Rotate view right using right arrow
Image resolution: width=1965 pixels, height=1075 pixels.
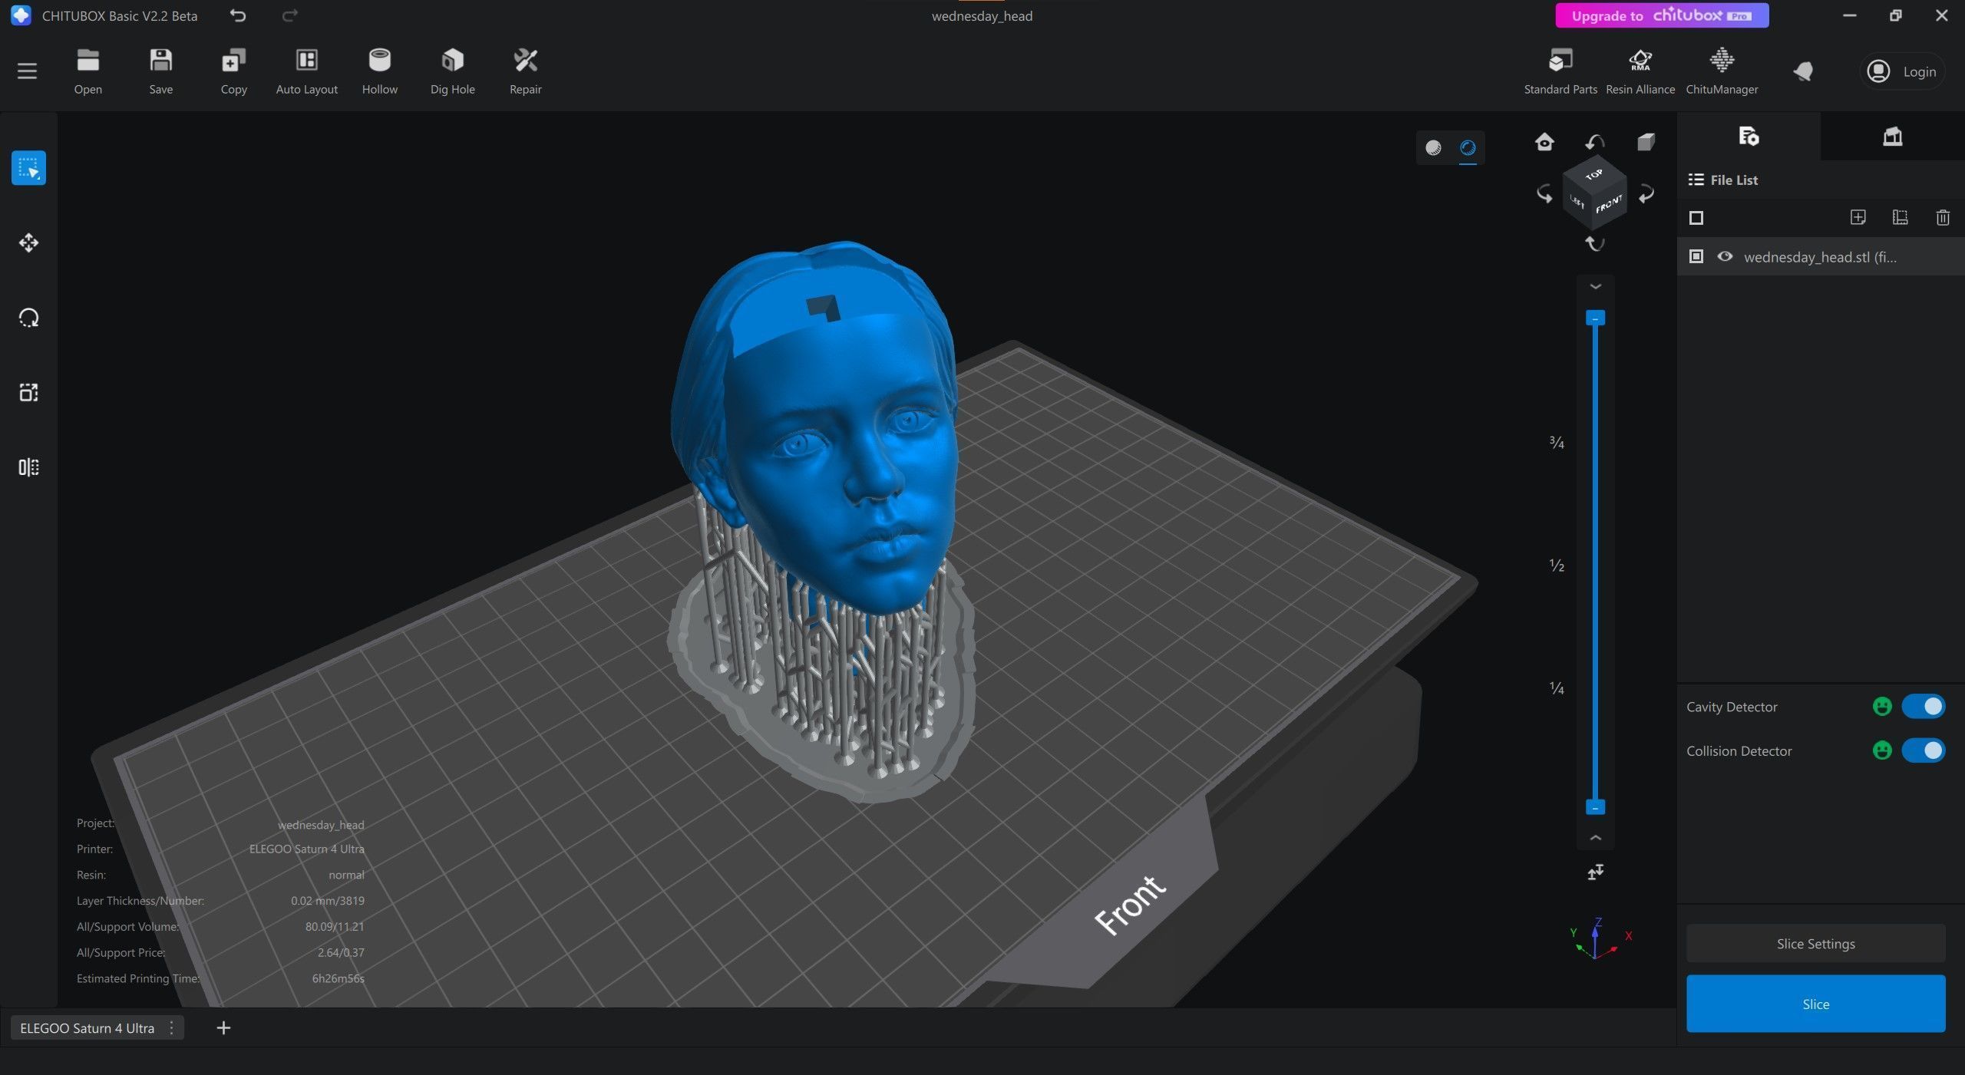click(x=1646, y=193)
